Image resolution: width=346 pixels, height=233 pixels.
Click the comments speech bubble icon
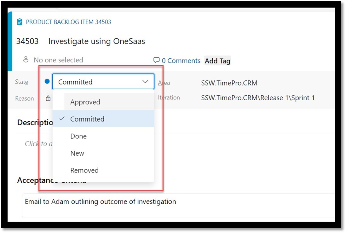156,60
